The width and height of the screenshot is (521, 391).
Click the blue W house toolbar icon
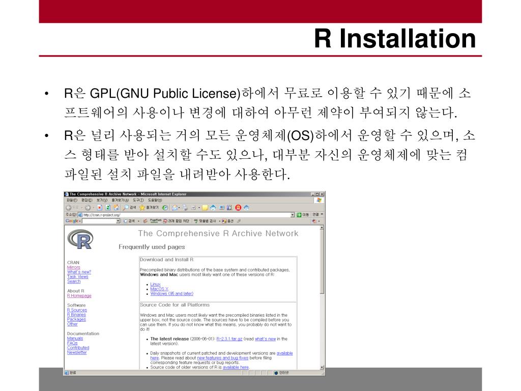point(213,208)
